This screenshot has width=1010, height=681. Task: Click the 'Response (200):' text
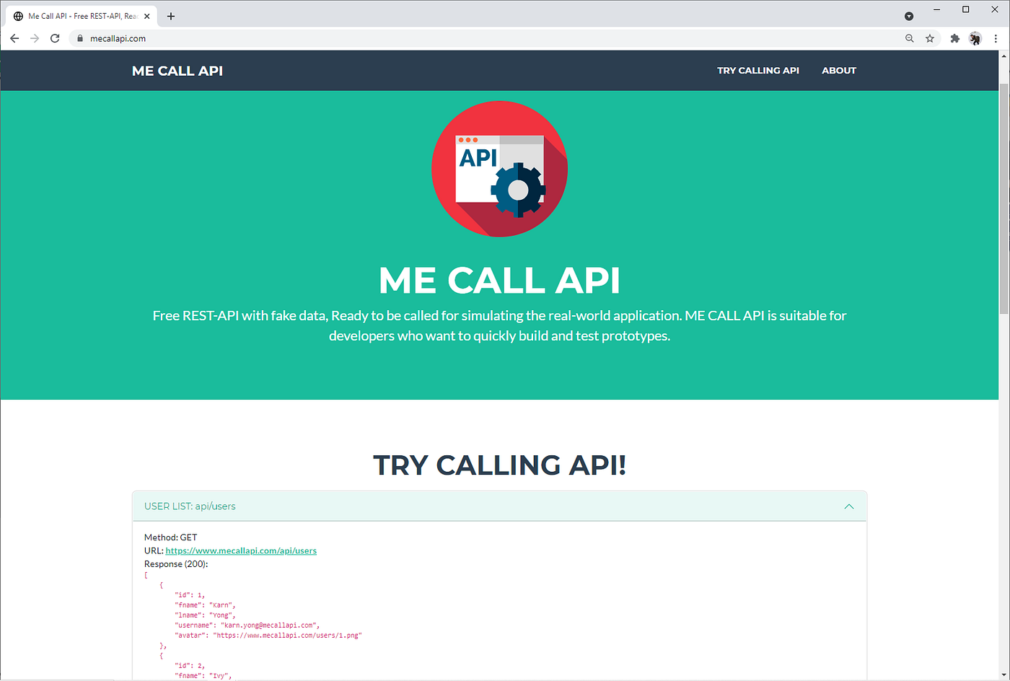[176, 564]
